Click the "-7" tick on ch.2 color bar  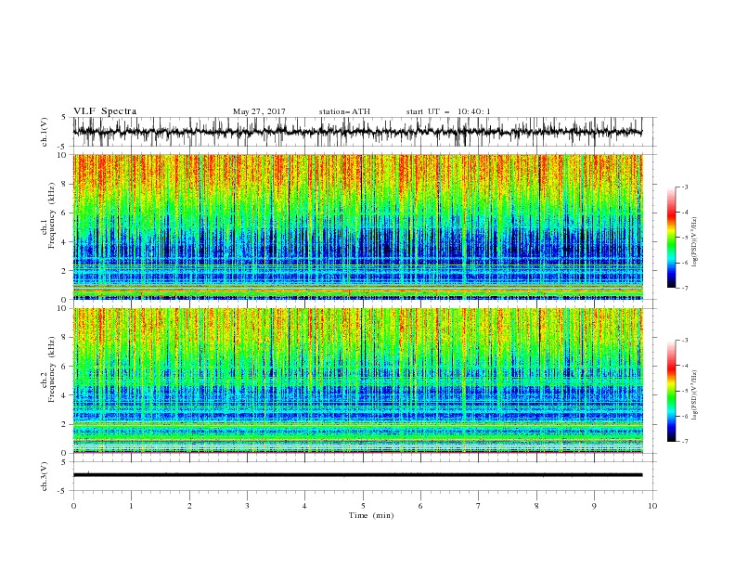click(685, 441)
